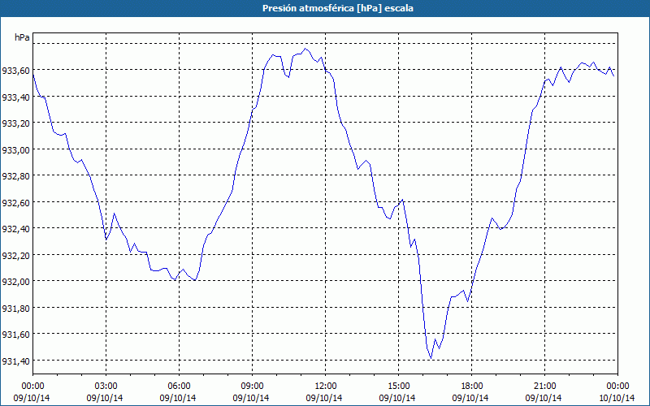Click the 931,40 axis label
This screenshot has height=406, width=650.
click(15, 361)
